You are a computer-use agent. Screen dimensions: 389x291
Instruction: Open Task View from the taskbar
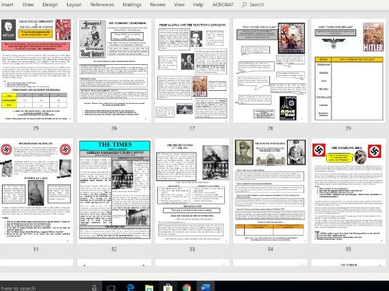(111, 288)
